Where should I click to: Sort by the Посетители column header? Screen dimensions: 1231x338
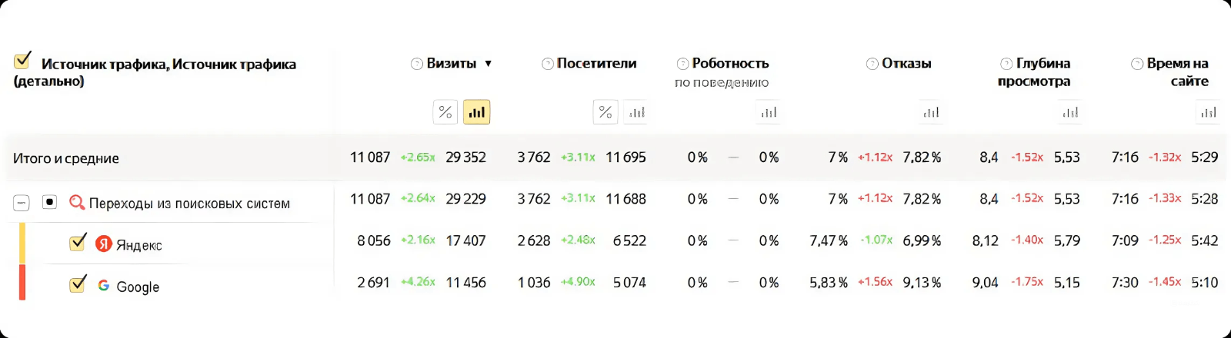coord(596,64)
